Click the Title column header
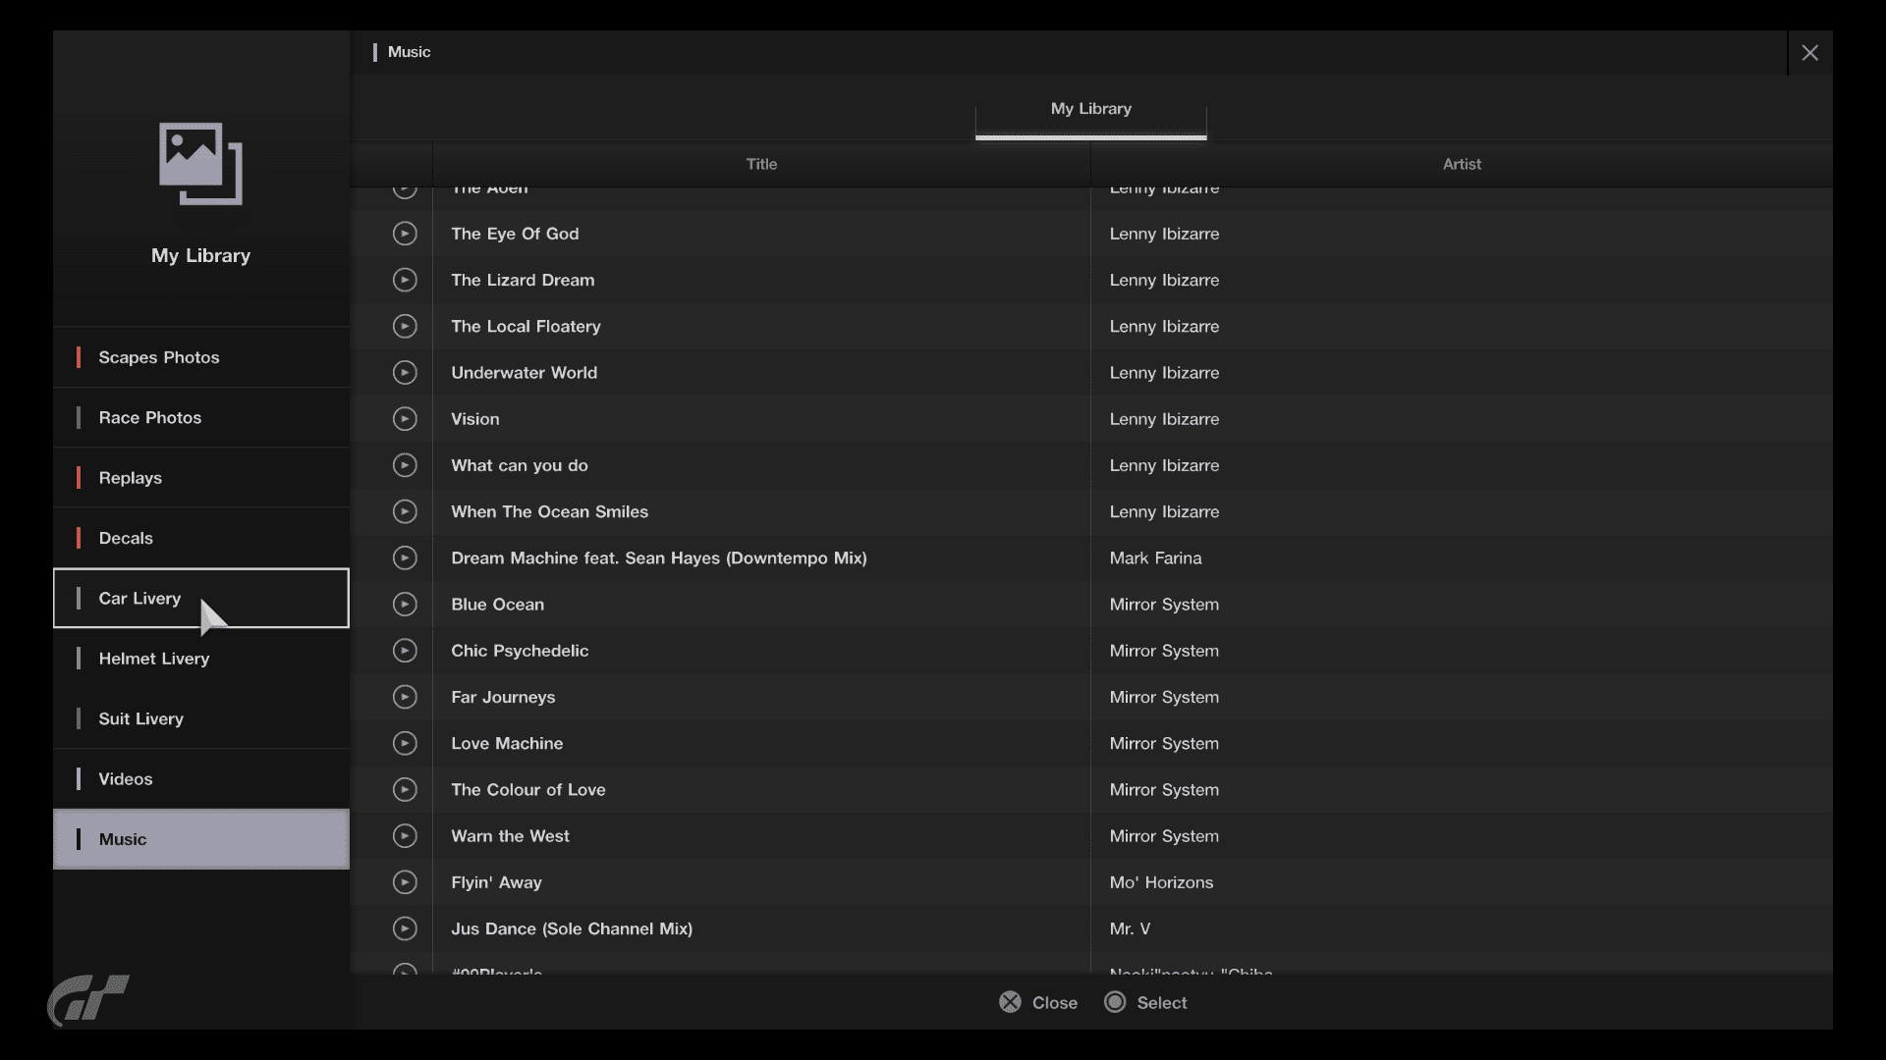 761,164
